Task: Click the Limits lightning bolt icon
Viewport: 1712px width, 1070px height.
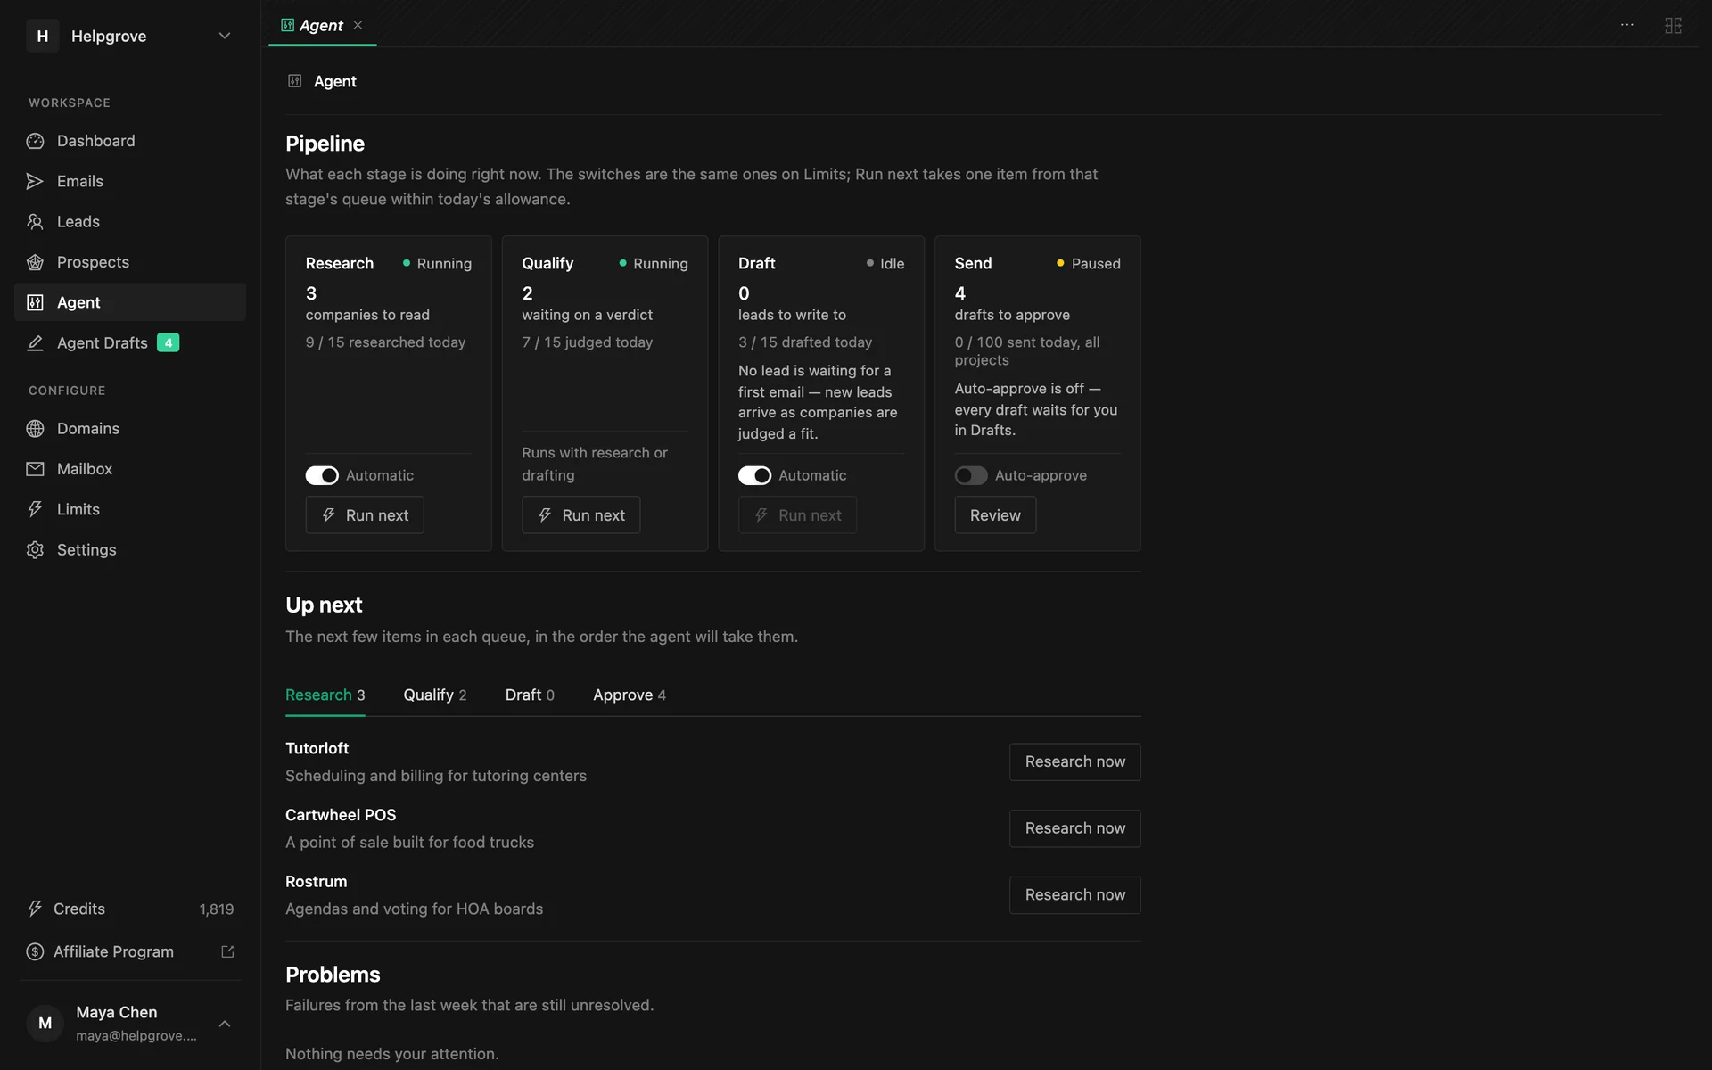Action: pyautogui.click(x=35, y=509)
